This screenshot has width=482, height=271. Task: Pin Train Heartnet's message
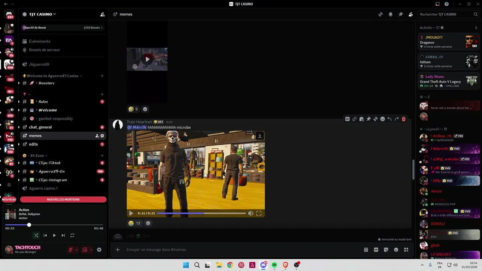click(369, 119)
